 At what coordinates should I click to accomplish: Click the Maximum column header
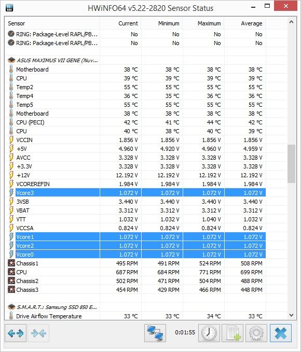(203, 23)
